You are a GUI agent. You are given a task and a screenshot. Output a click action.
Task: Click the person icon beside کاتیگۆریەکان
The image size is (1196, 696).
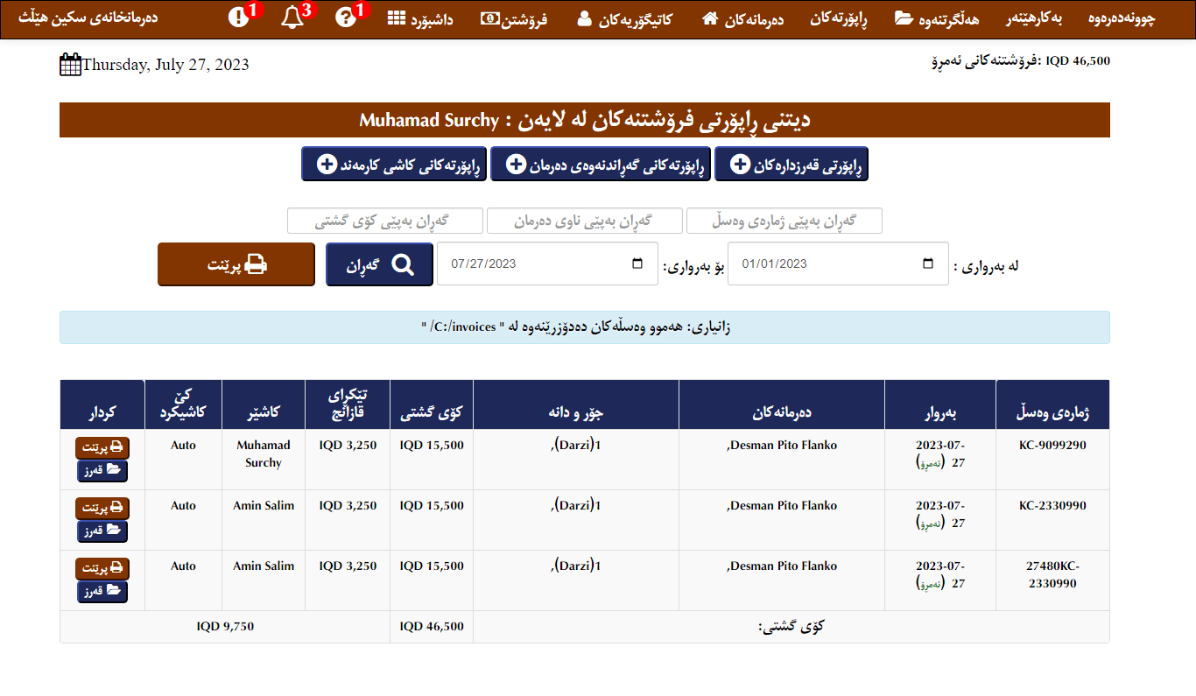pos(584,18)
